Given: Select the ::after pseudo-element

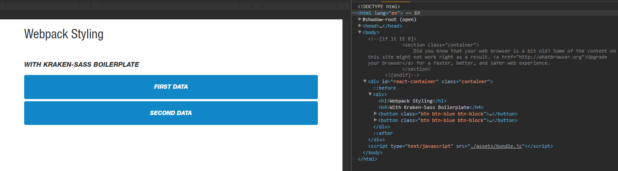Looking at the screenshot, I should 383,133.
